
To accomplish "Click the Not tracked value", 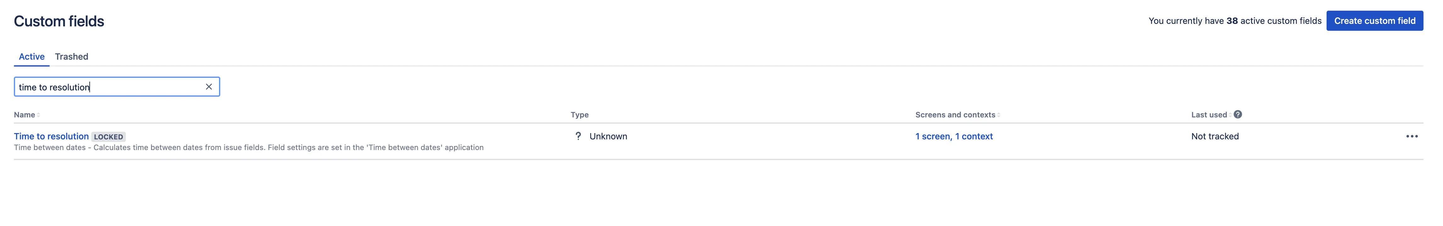I will click(1215, 137).
